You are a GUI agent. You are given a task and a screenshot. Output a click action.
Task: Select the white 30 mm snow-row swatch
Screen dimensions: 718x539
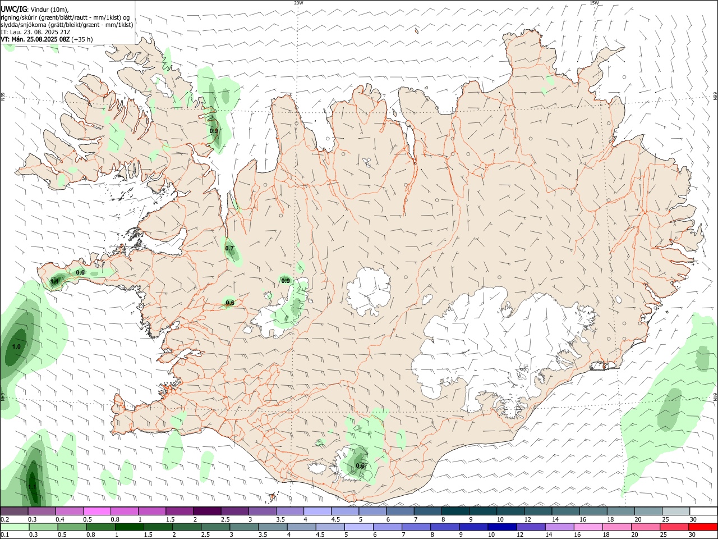(x=703, y=511)
